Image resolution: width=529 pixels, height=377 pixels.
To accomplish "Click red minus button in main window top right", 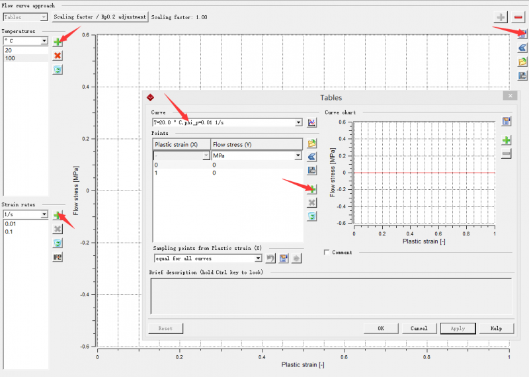I will [518, 17].
